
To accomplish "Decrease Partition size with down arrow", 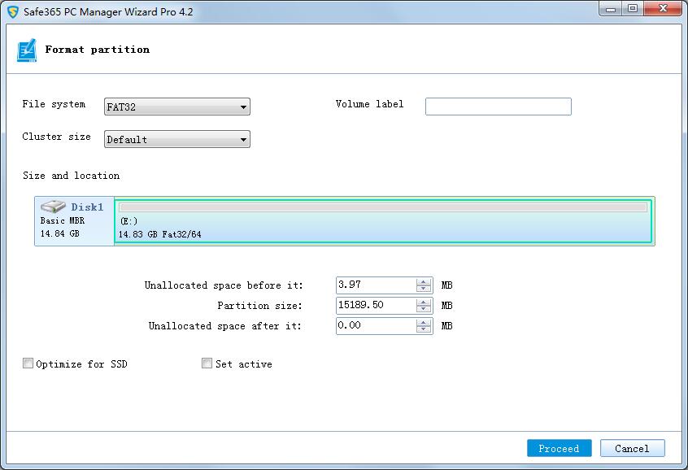I will 424,309.
